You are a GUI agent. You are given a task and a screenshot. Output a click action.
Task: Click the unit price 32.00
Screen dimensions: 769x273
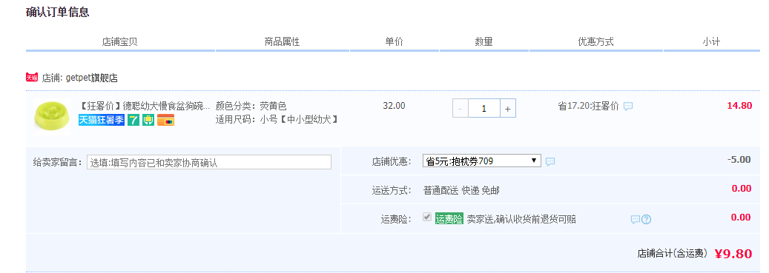click(x=395, y=106)
